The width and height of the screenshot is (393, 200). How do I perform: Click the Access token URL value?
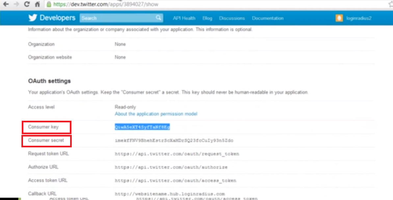click(x=175, y=181)
